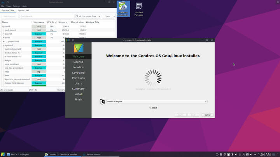
Task: Click the System Monitor title bar app icon
Action: click(x=3, y=2)
